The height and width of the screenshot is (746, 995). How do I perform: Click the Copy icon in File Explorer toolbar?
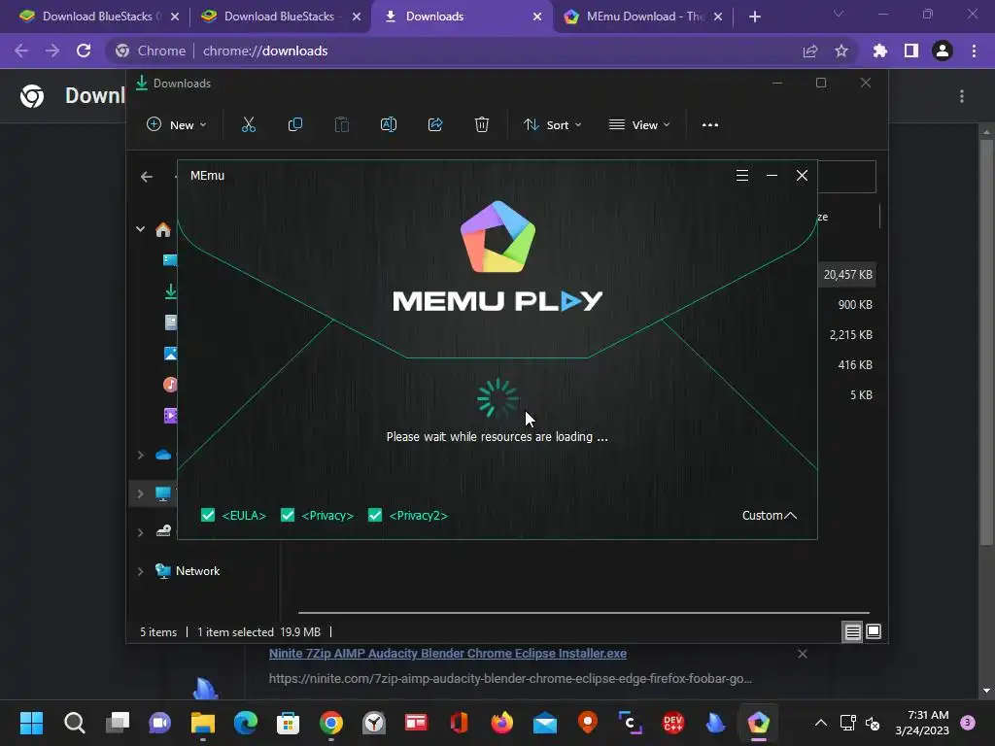[x=295, y=125]
